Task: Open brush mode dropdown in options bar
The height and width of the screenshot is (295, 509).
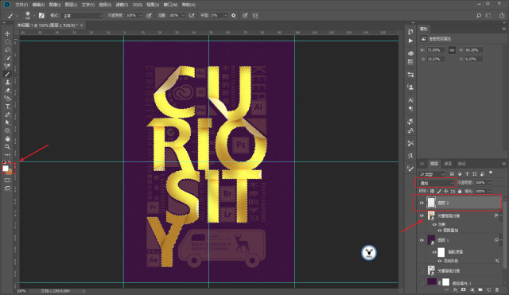Action: tap(82, 16)
